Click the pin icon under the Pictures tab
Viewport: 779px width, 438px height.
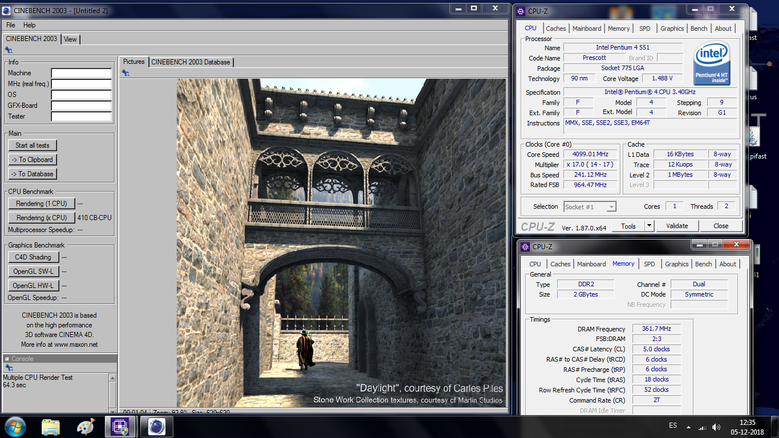[x=125, y=72]
